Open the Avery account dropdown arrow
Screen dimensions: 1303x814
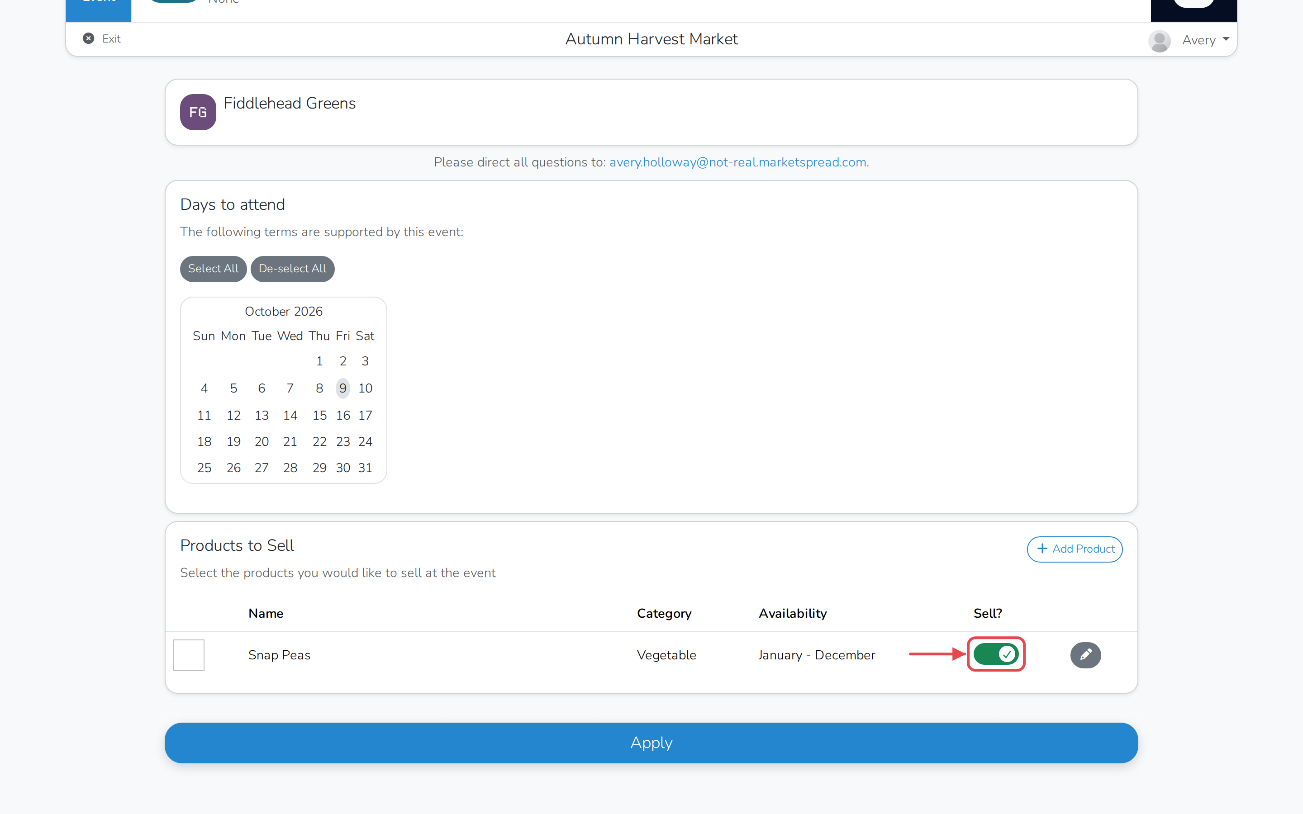pos(1226,39)
